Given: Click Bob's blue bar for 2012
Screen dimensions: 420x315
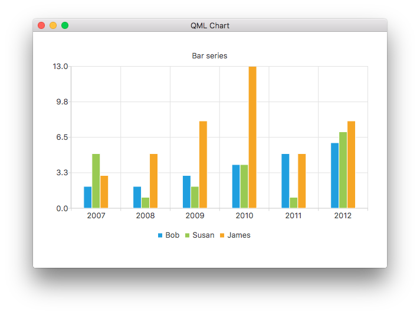Looking at the screenshot, I should point(334,175).
